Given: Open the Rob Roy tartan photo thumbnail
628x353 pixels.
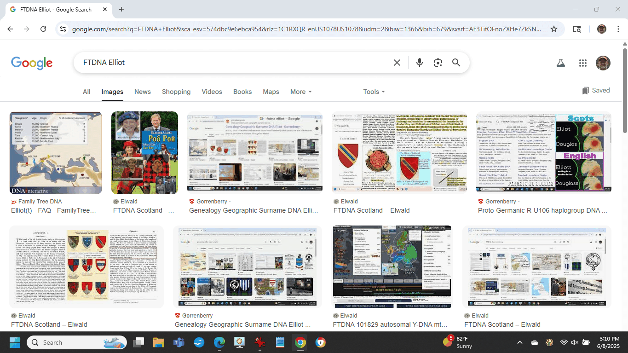Looking at the screenshot, I should coord(144,153).
